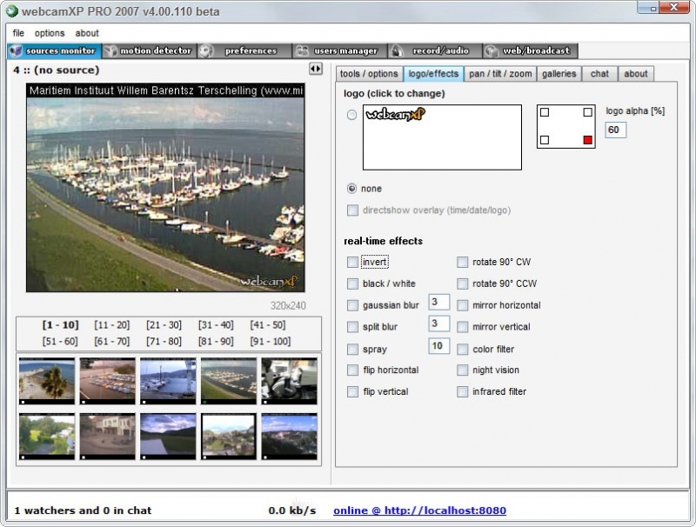Show sources [1 - 10]

click(60, 325)
